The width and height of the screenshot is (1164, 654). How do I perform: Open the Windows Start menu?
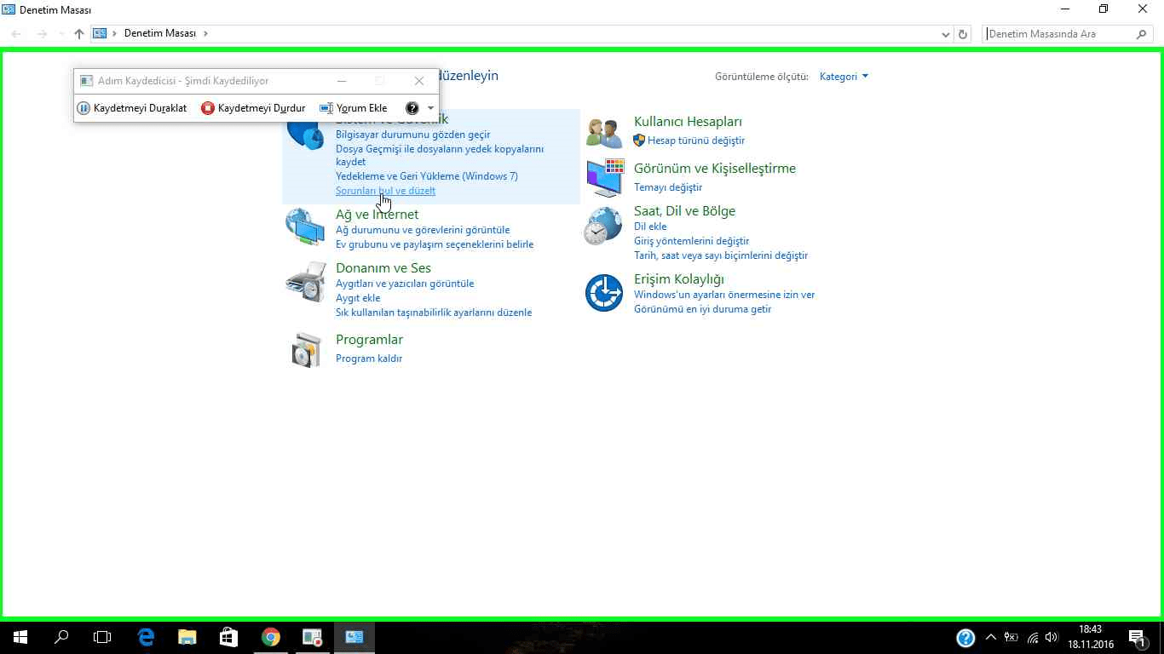20,637
